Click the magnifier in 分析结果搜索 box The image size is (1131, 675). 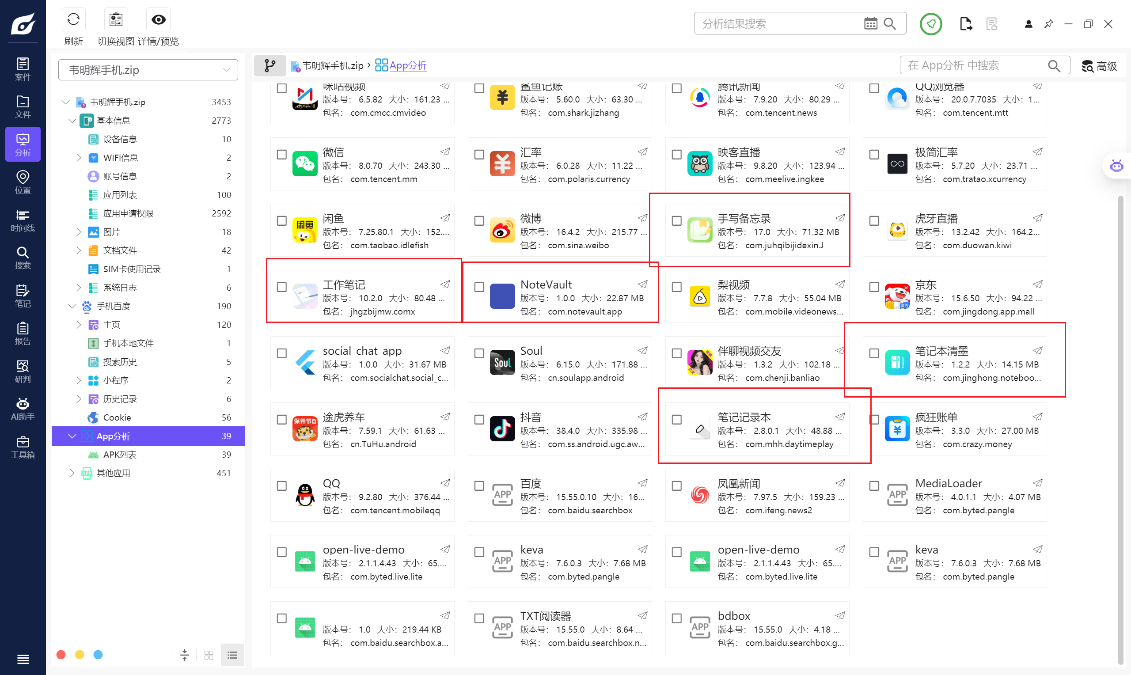(889, 24)
